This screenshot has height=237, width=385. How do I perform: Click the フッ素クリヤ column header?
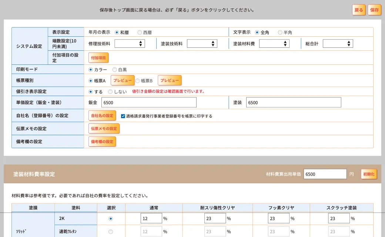click(x=281, y=208)
